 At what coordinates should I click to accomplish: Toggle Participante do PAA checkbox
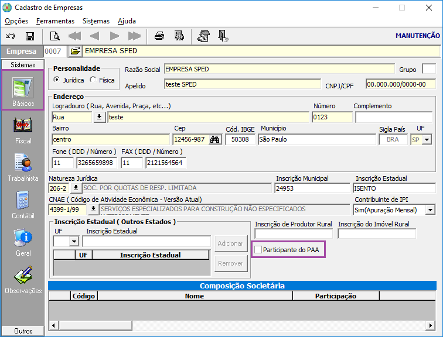[258, 250]
